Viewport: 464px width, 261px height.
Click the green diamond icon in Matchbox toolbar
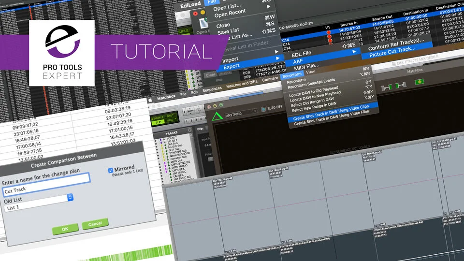tap(420, 82)
